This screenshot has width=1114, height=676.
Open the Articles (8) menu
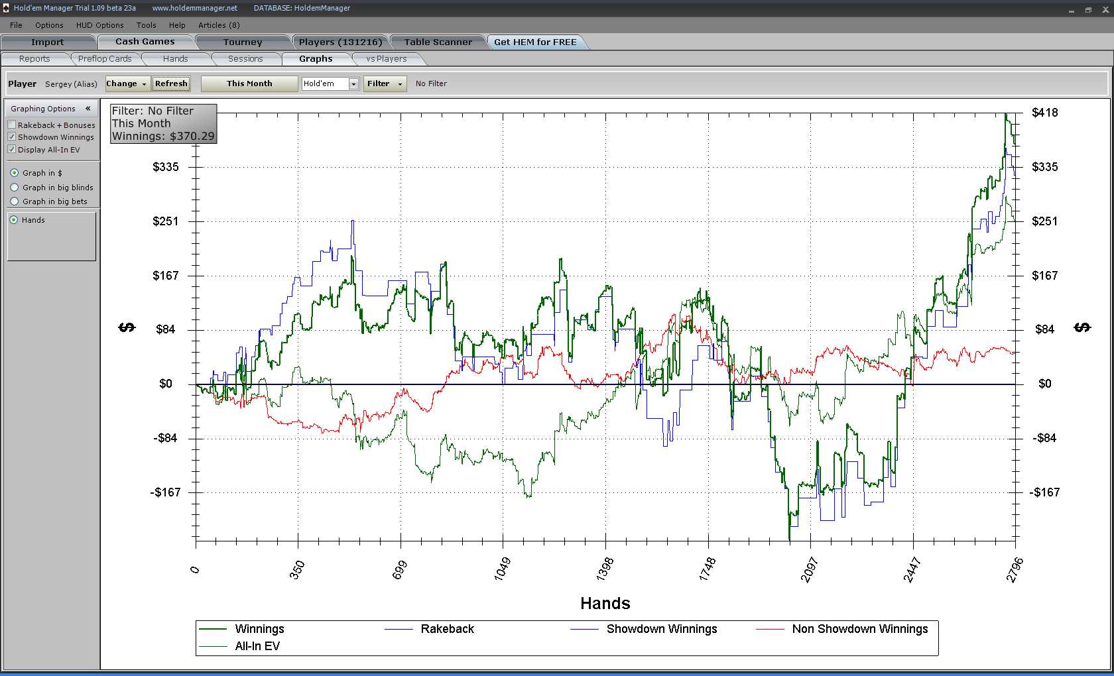[219, 25]
